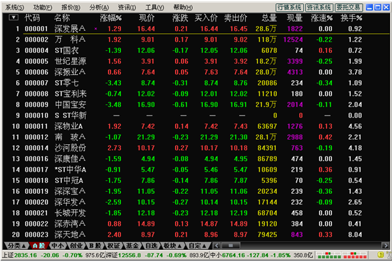Select stock row 000017 *ST中华A
The height and width of the screenshot is (263, 392).
click(196, 170)
